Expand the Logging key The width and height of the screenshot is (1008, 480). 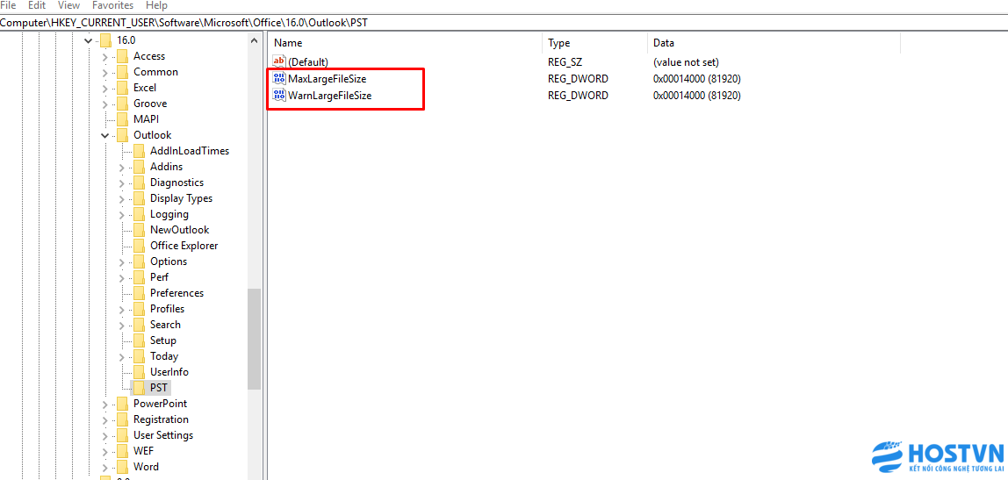pyautogui.click(x=121, y=215)
